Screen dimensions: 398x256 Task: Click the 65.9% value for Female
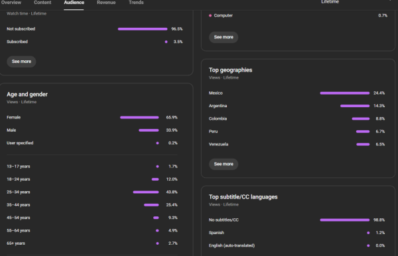tap(172, 118)
